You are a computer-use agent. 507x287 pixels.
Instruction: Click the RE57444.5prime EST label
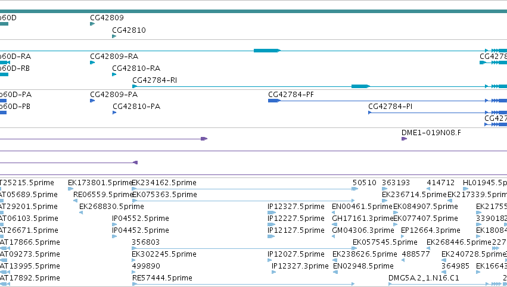(x=162, y=277)
